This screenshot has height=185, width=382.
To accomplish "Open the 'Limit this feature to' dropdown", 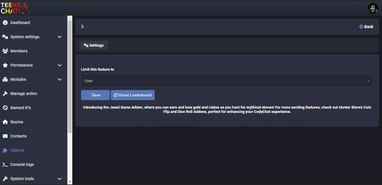I will click(x=227, y=81).
